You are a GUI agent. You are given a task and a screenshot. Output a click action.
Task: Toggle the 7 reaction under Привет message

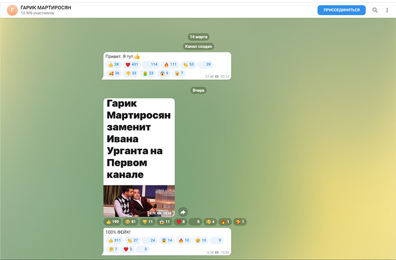(179, 73)
